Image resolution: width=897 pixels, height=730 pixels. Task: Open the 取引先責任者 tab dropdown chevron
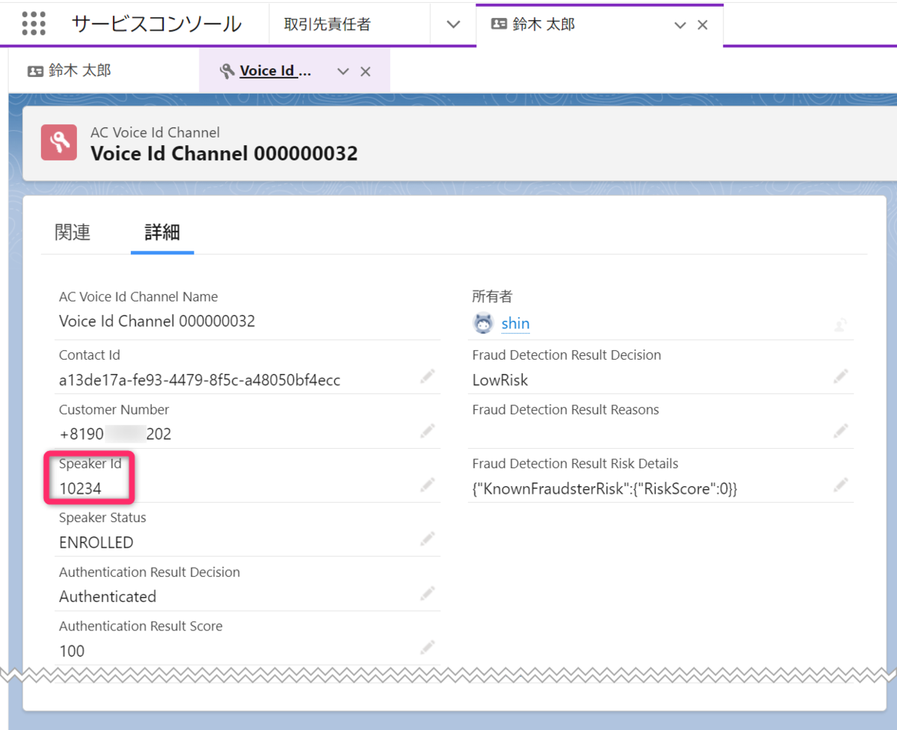[x=452, y=24]
